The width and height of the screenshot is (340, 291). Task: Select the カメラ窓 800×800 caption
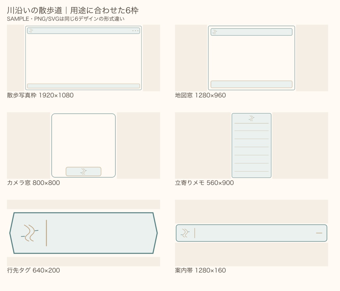[x=34, y=183]
